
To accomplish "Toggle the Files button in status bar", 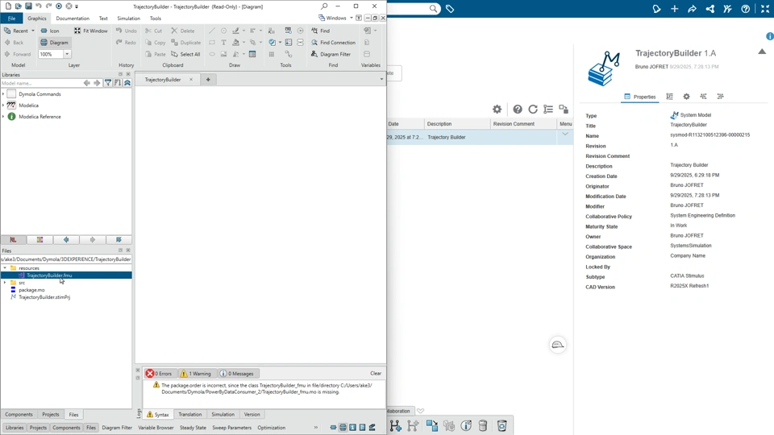I will [x=91, y=428].
